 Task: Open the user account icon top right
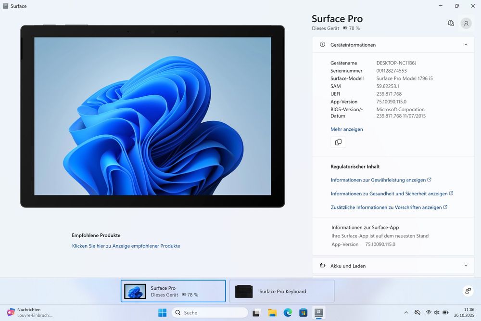(466, 23)
